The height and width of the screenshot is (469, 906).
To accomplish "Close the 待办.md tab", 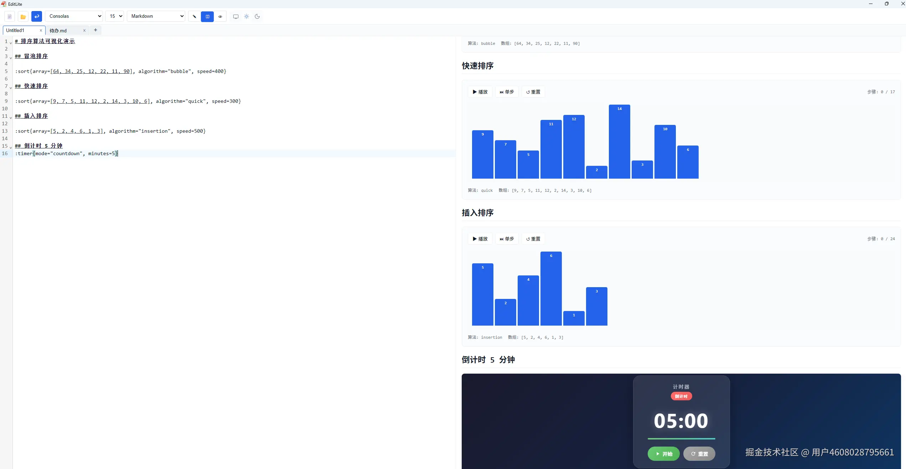I will [x=84, y=31].
